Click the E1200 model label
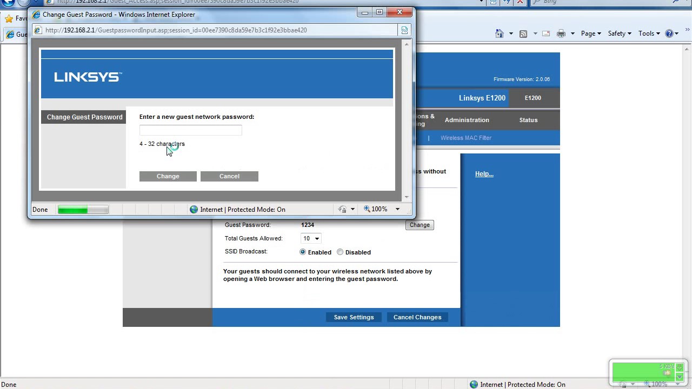692x389 pixels. click(x=533, y=98)
